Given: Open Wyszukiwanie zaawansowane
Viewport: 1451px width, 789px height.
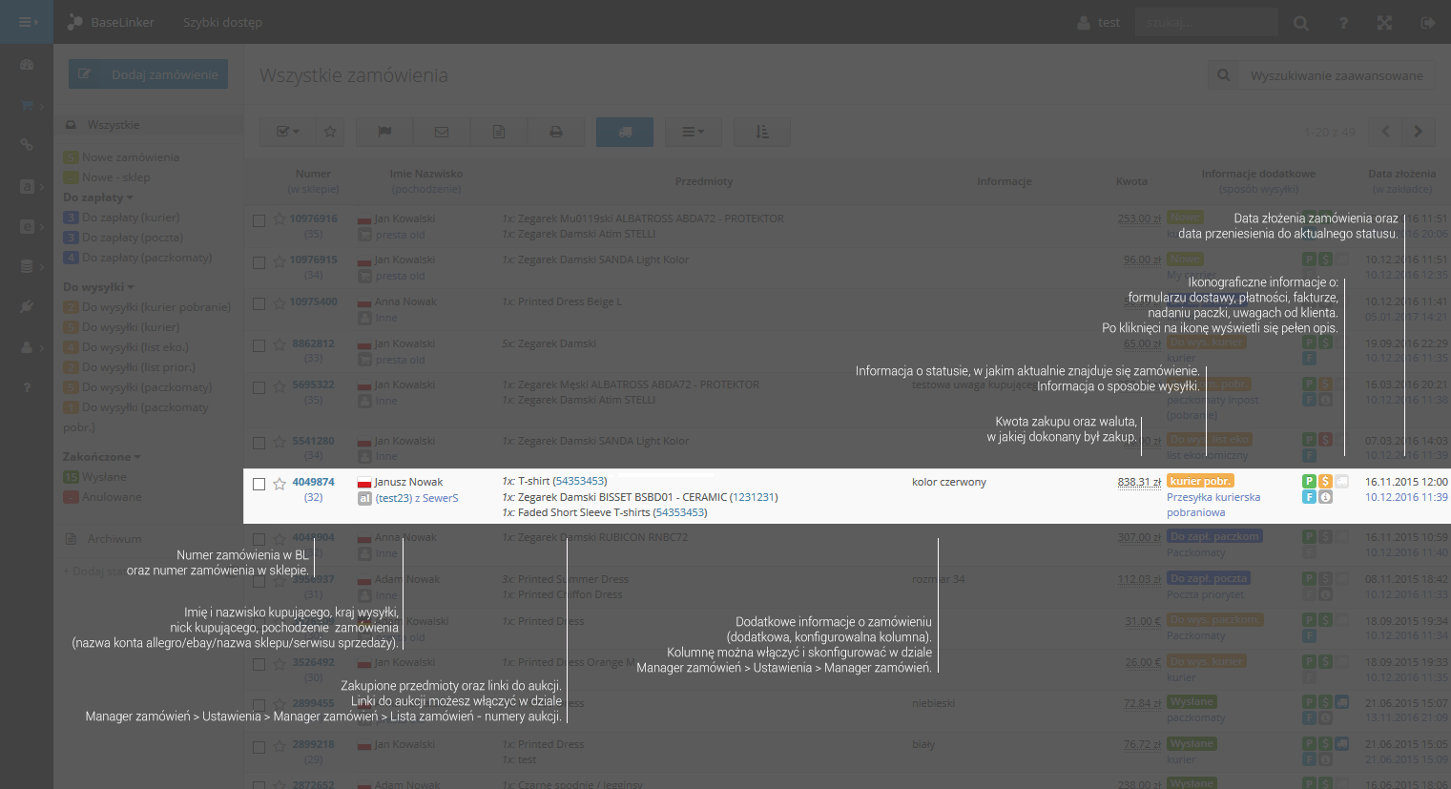Looking at the screenshot, I should coord(1337,75).
